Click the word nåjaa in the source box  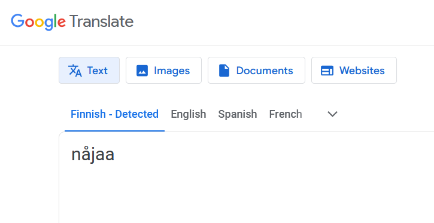93,154
